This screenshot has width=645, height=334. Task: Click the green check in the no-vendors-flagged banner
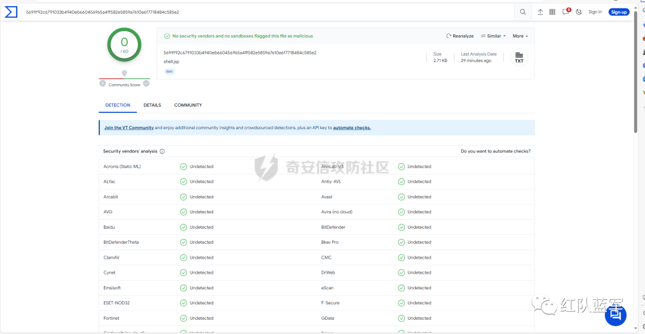point(167,36)
